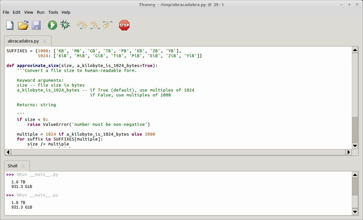Close the Shell panel tab
The image size is (363, 220).
click(x=23, y=166)
